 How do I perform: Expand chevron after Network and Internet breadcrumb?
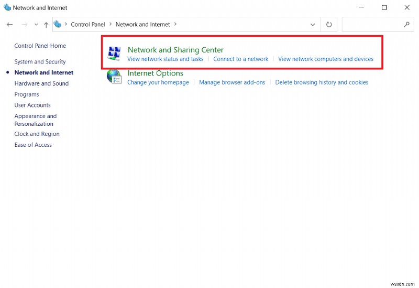(175, 24)
